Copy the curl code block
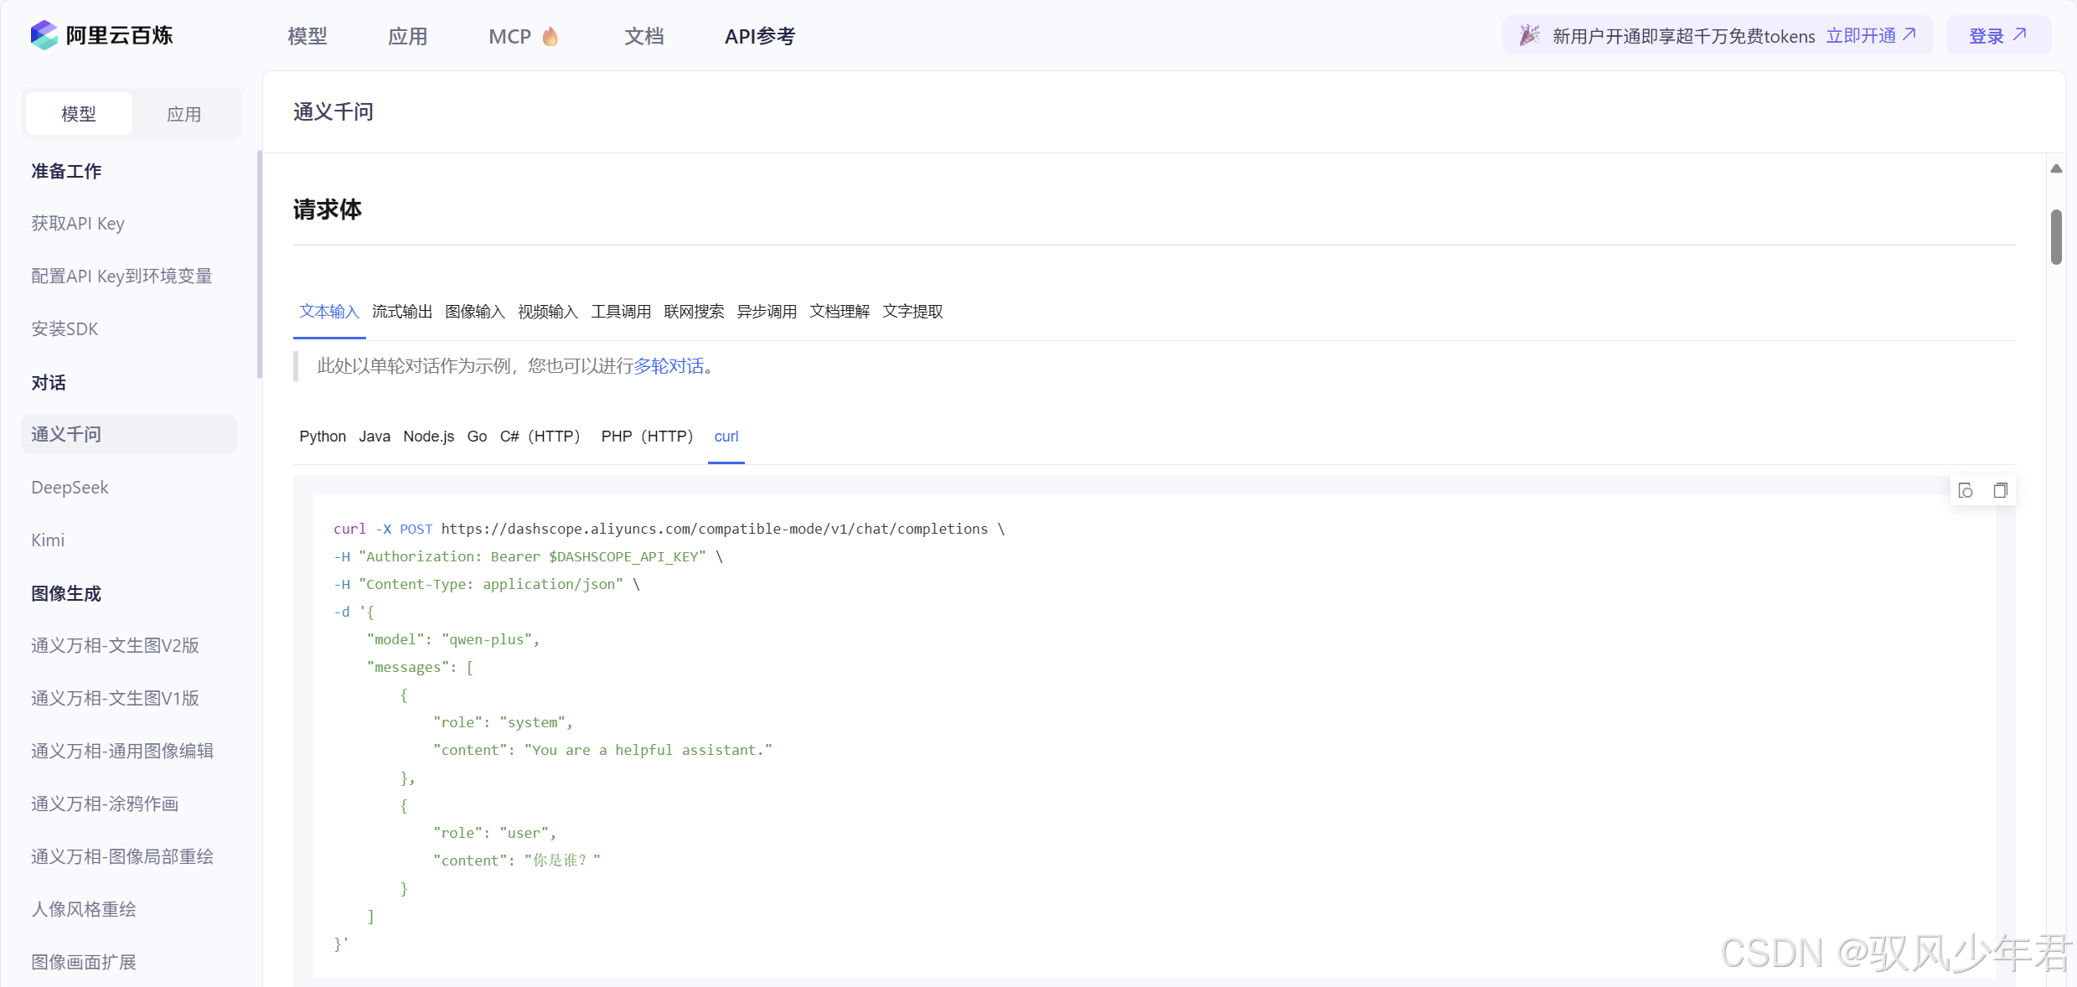 (2000, 491)
